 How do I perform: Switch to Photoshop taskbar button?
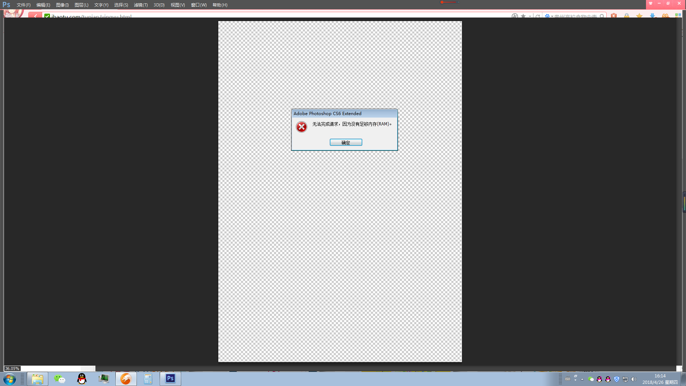tap(170, 379)
